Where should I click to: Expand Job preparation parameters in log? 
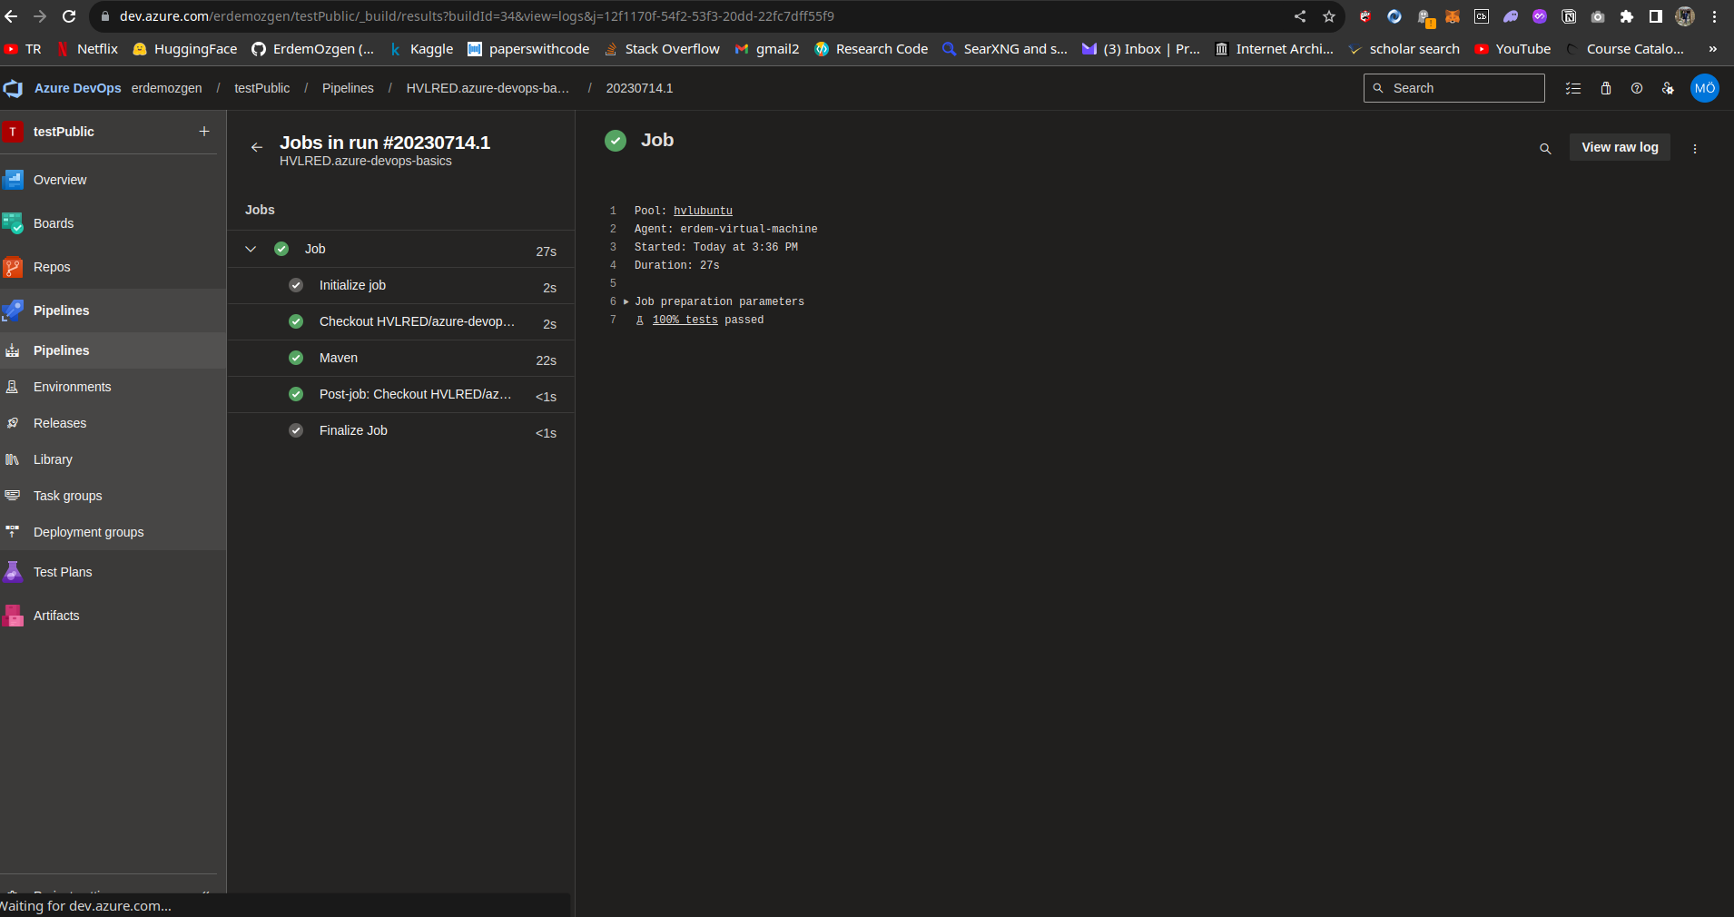point(626,301)
